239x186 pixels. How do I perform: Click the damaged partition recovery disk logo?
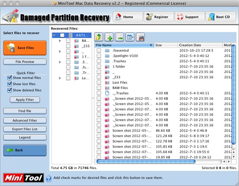click(11, 16)
